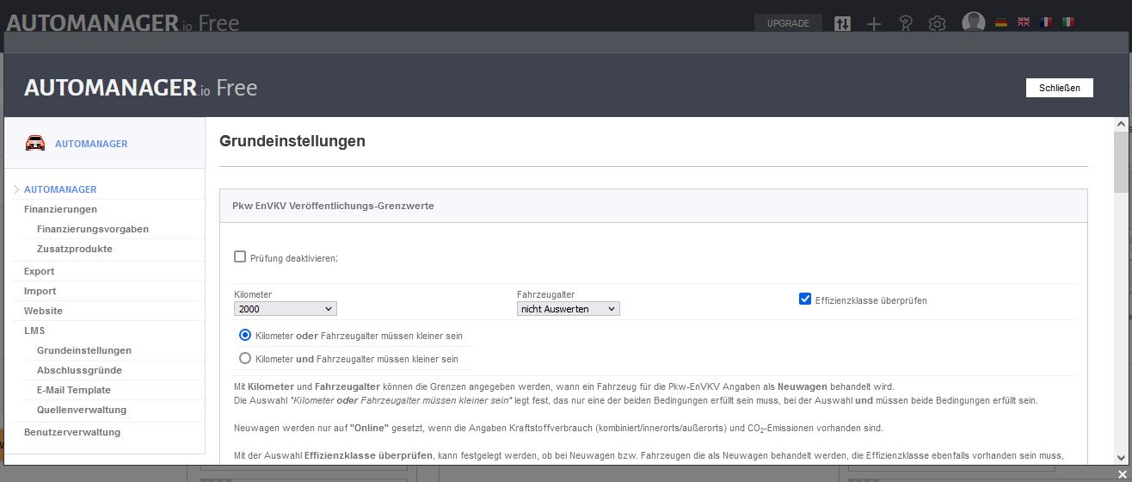1132x482 pixels.
Task: Switch language using the Italian flag
Action: point(1067,22)
